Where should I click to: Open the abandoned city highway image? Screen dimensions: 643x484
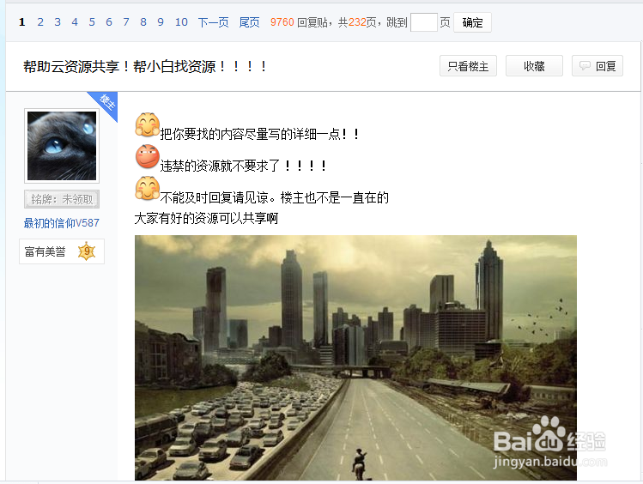pos(355,358)
